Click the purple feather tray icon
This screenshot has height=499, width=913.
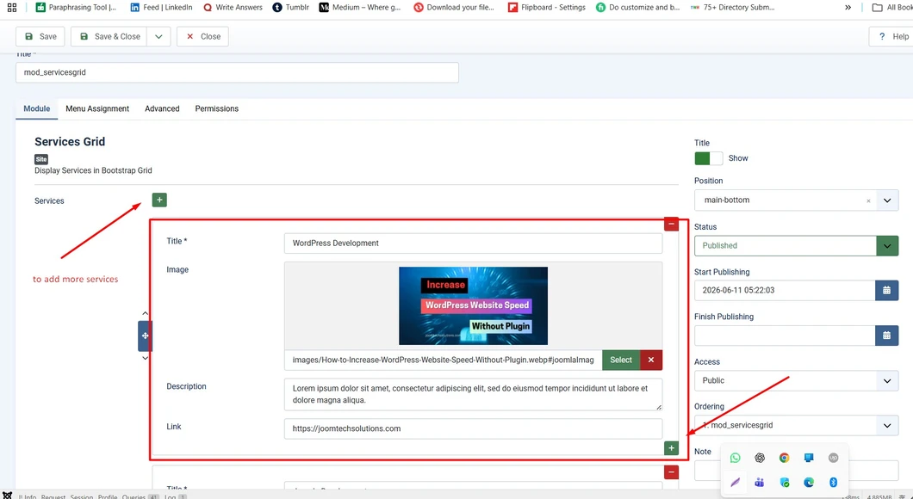tap(735, 482)
